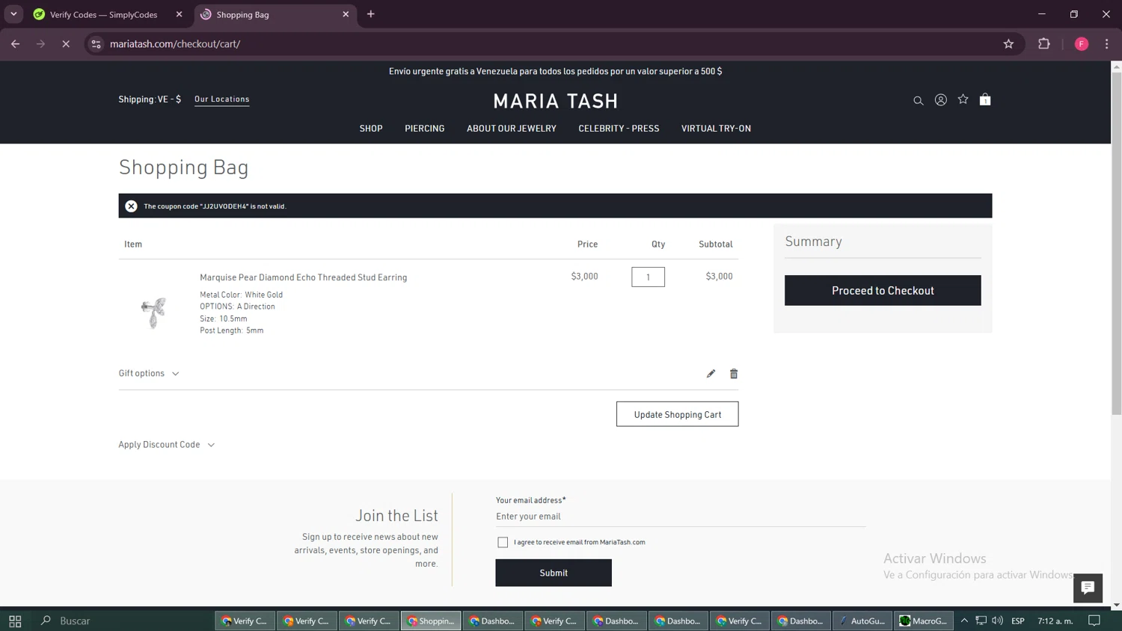Expand Gift options

[149, 373]
